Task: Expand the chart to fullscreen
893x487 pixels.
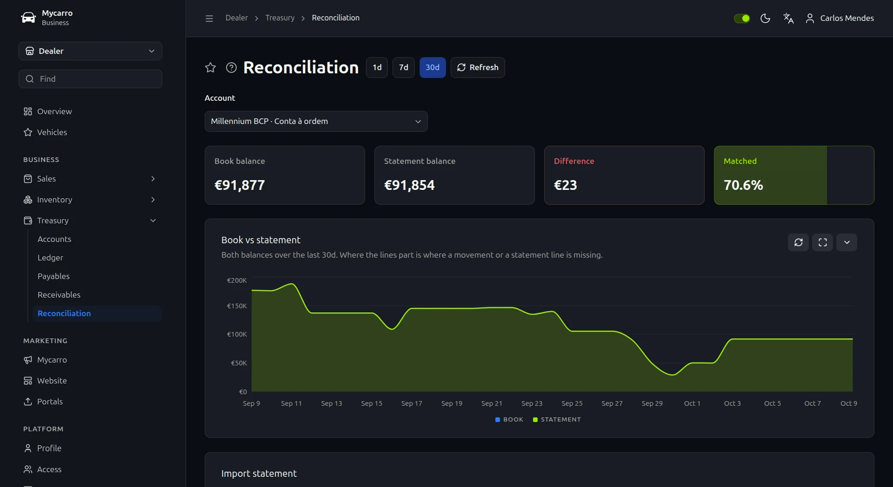Action: coord(822,242)
